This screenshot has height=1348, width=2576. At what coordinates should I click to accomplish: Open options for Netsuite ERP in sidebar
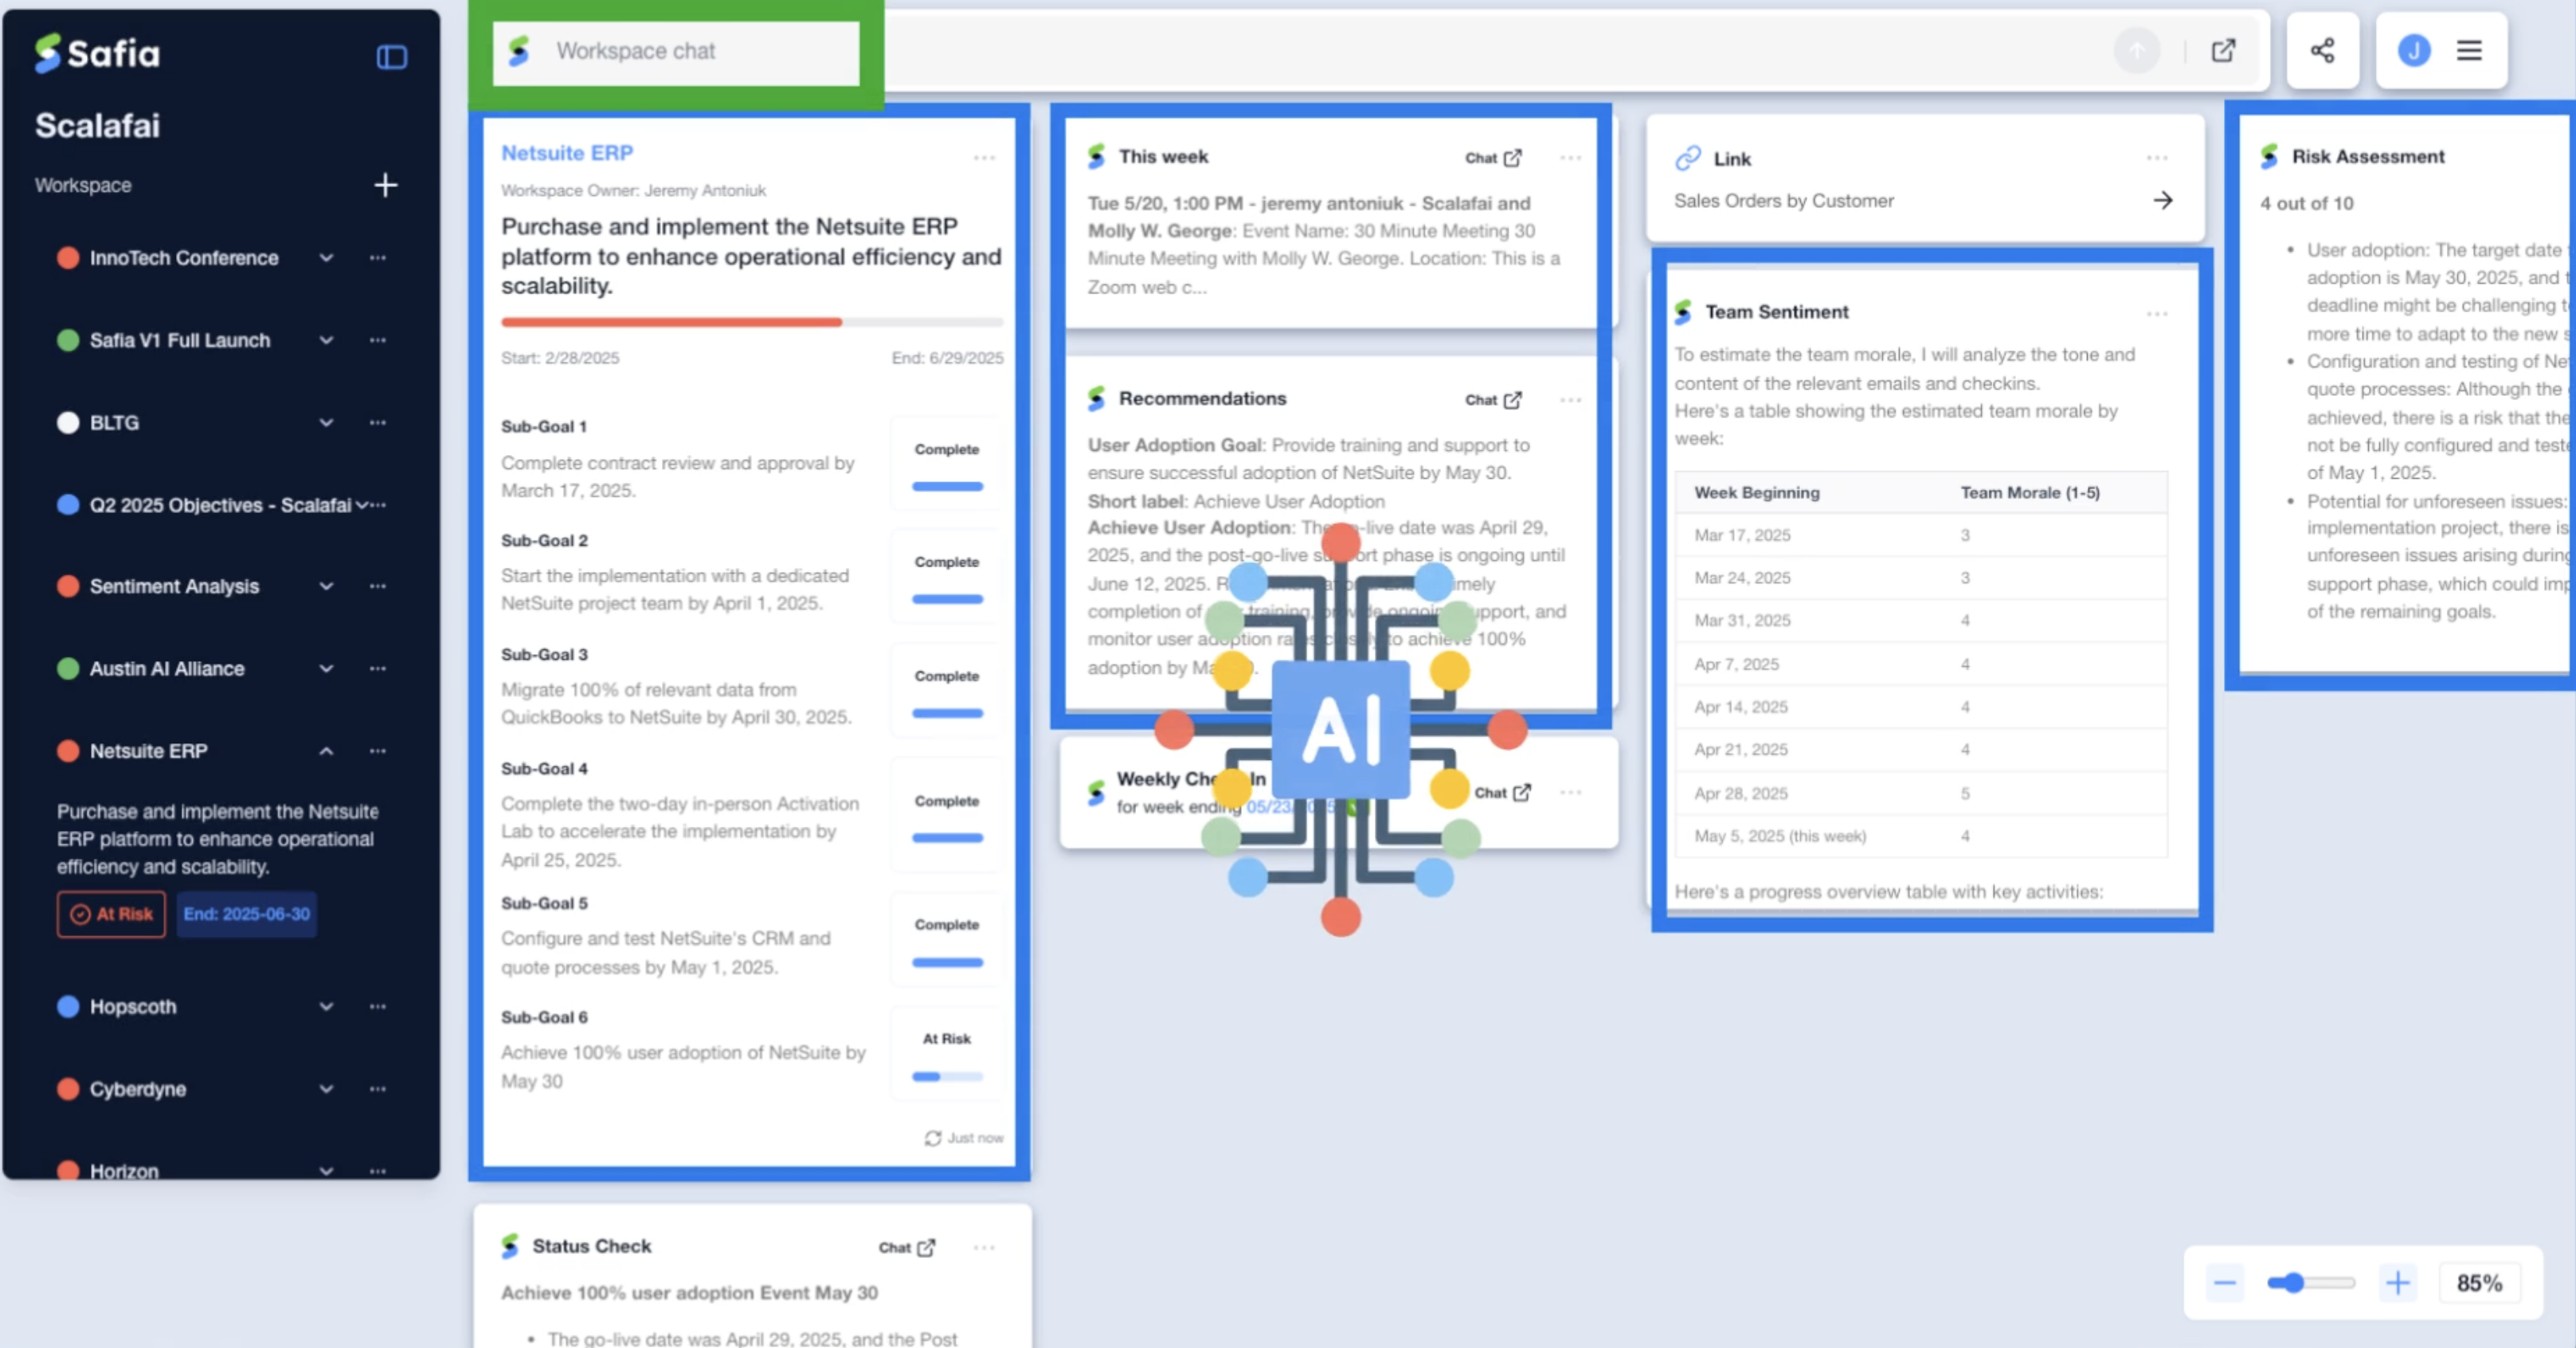(377, 751)
